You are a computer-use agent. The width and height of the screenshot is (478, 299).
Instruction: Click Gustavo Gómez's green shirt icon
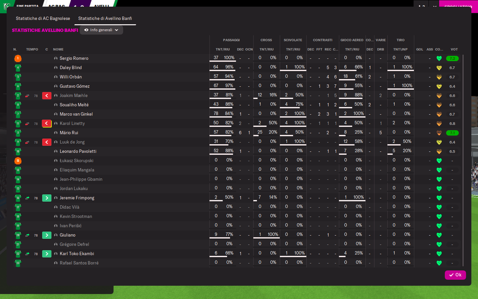[x=18, y=86]
